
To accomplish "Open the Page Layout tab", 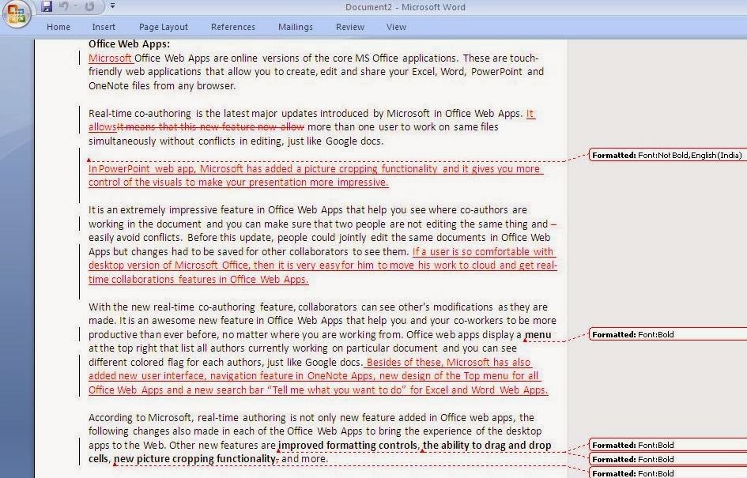I will click(x=164, y=27).
